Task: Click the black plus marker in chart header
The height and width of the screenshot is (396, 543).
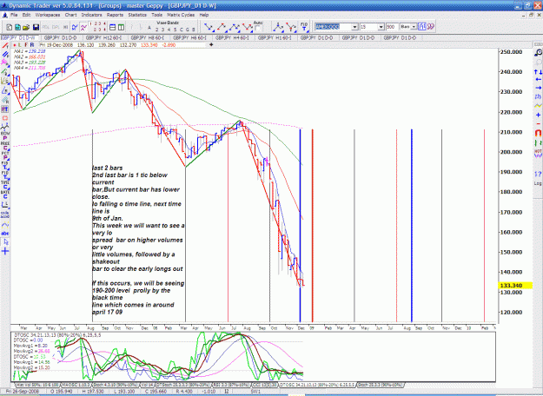Action: [211, 44]
